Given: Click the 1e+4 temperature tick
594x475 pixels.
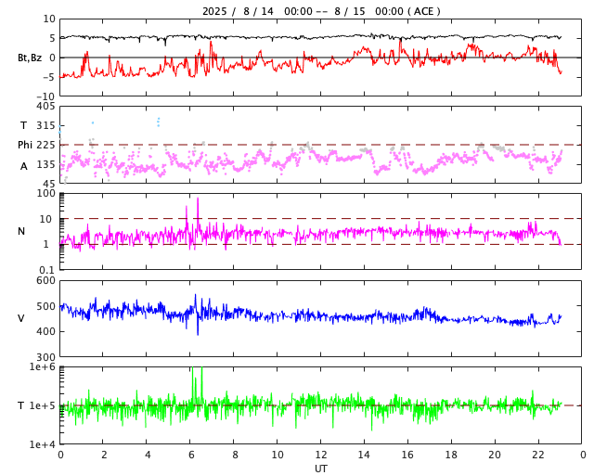Looking at the screenshot, I should pos(42,444).
